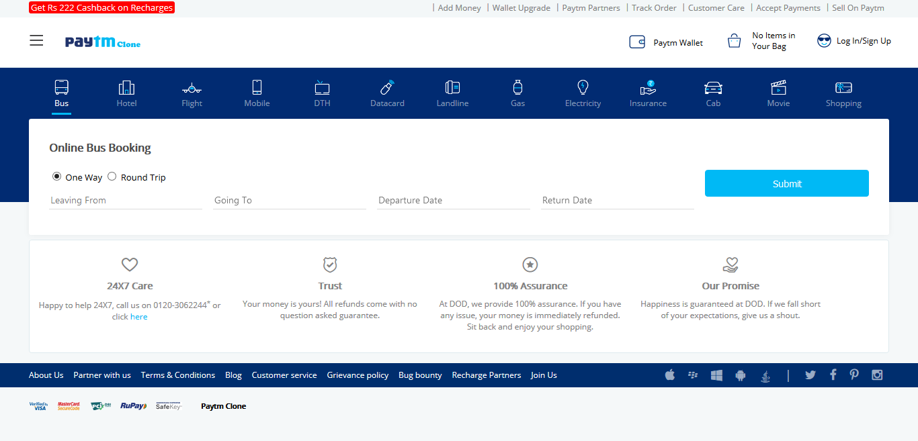Click the Log In/Sign Up avatar icon
The image size is (918, 441).
coord(824,41)
